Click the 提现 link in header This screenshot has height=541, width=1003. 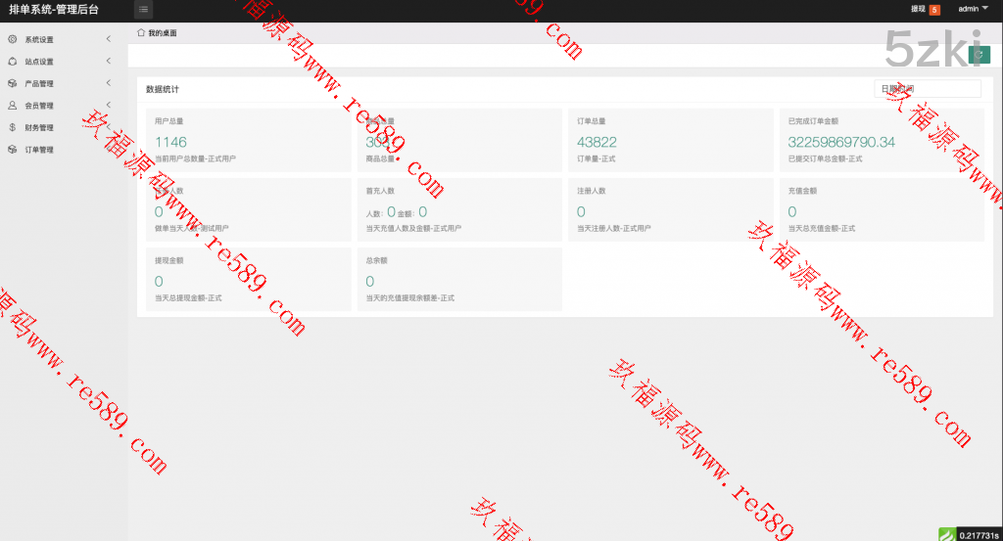pos(918,9)
